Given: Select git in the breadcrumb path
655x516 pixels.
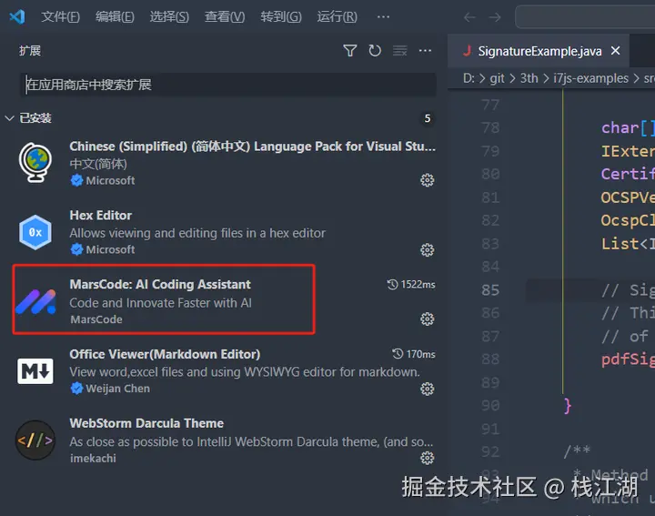Looking at the screenshot, I should [497, 78].
